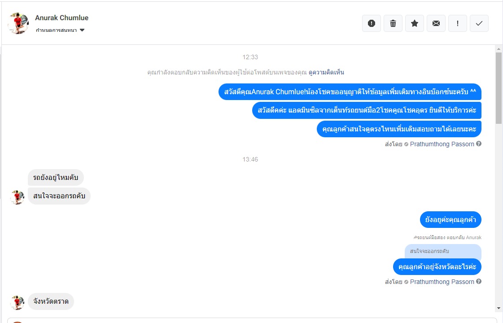This screenshot has height=323, width=503.
Task: Click the vertical chat scrollbar thumb
Action: [499, 88]
